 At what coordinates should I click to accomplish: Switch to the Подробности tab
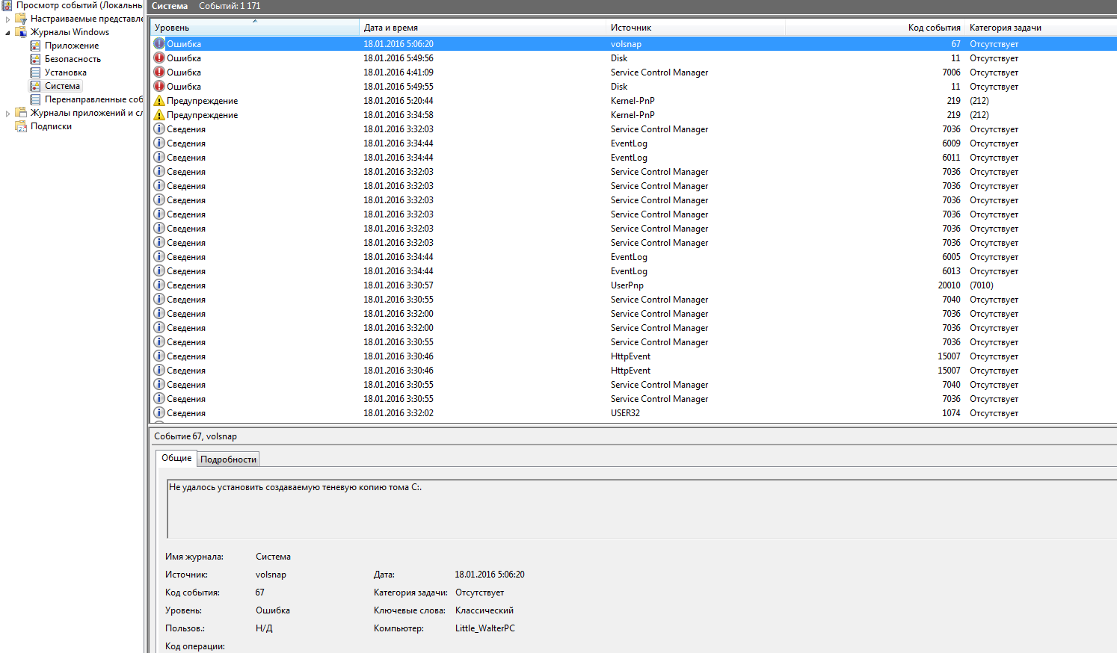(x=228, y=459)
